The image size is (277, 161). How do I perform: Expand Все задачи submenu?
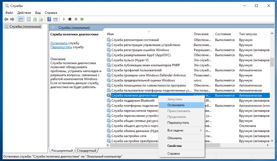[182, 130]
